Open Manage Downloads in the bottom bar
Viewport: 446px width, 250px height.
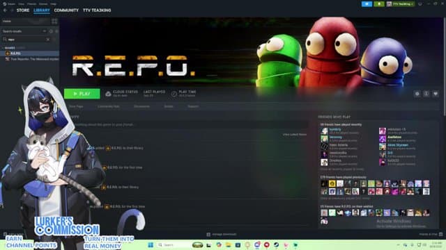(x=222, y=235)
